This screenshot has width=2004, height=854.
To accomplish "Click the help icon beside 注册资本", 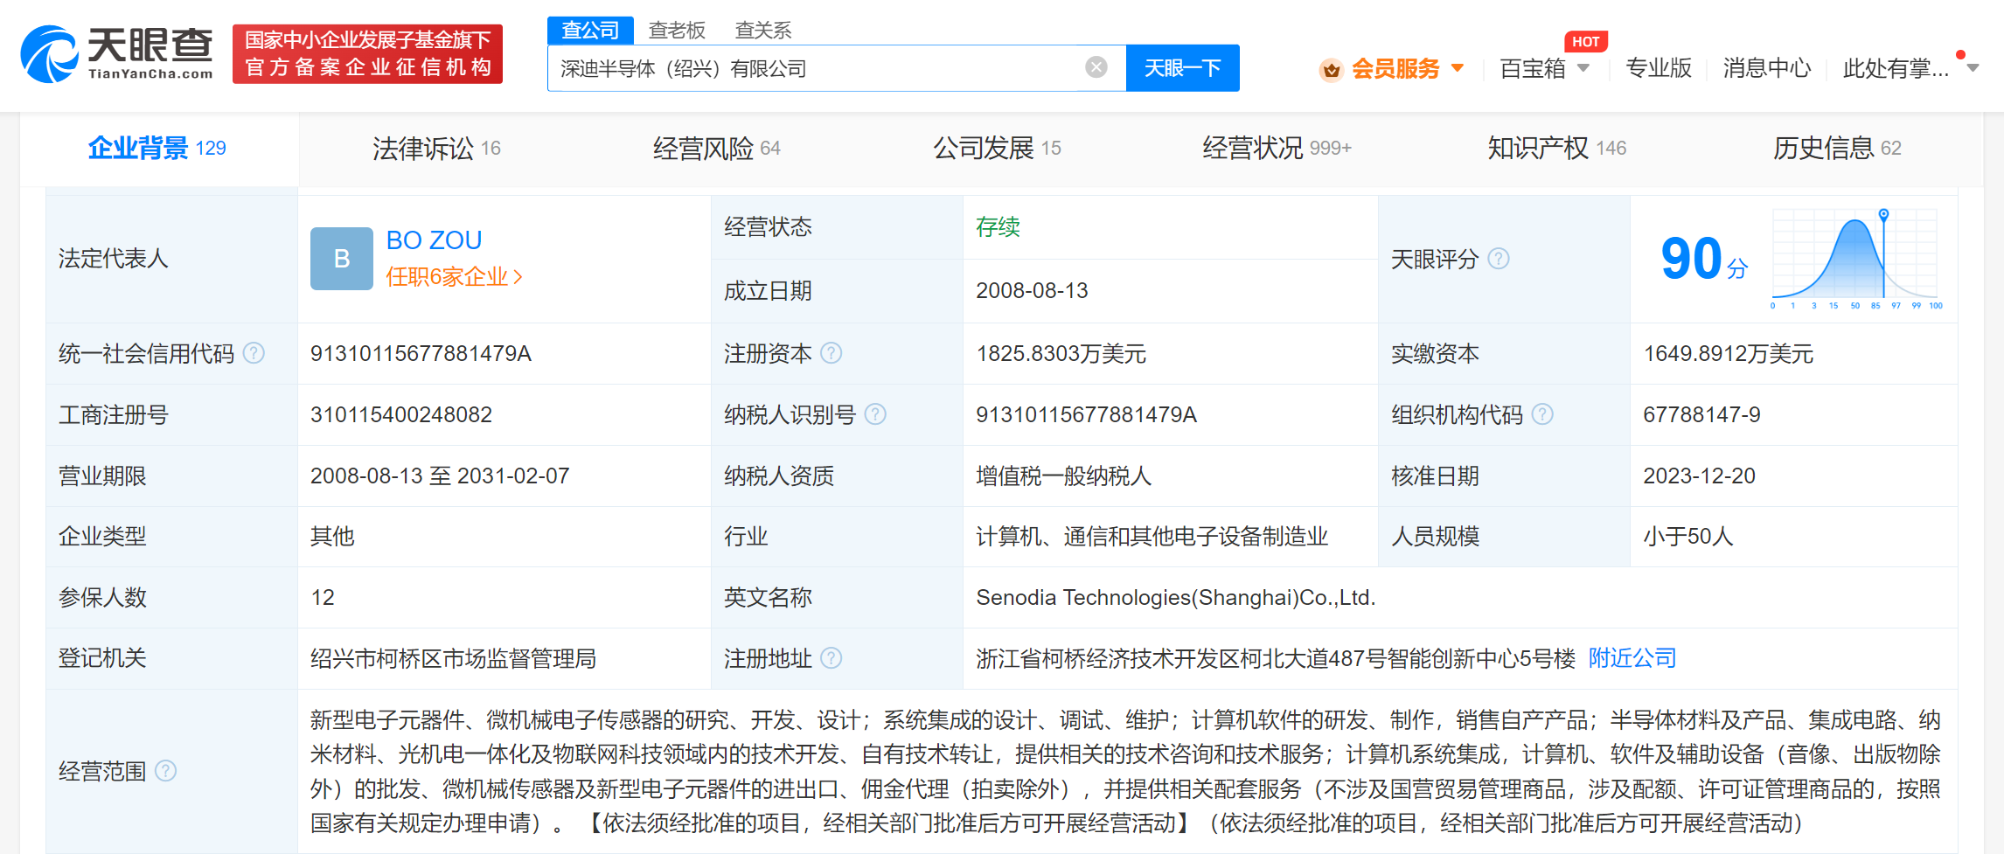I will (x=832, y=353).
